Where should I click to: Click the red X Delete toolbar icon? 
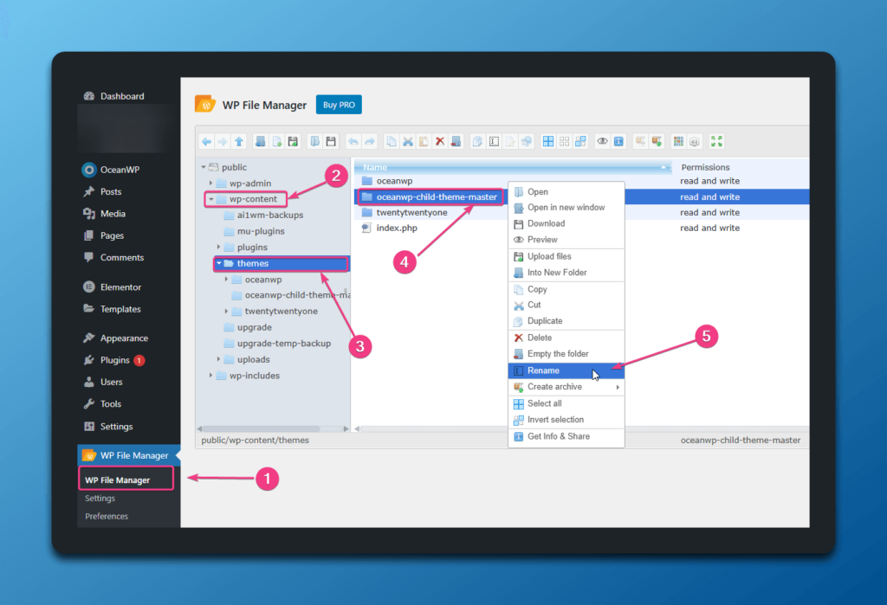(439, 141)
